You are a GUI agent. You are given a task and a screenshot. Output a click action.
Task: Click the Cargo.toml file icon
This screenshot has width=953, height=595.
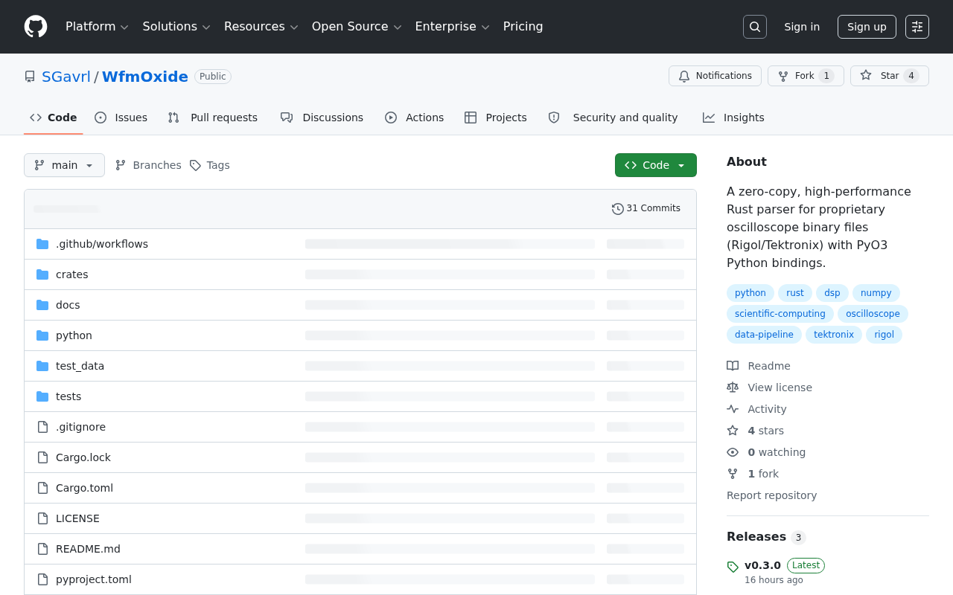coord(42,488)
